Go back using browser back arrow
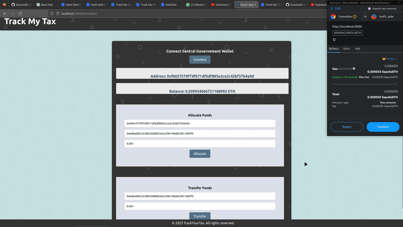 point(5,13)
